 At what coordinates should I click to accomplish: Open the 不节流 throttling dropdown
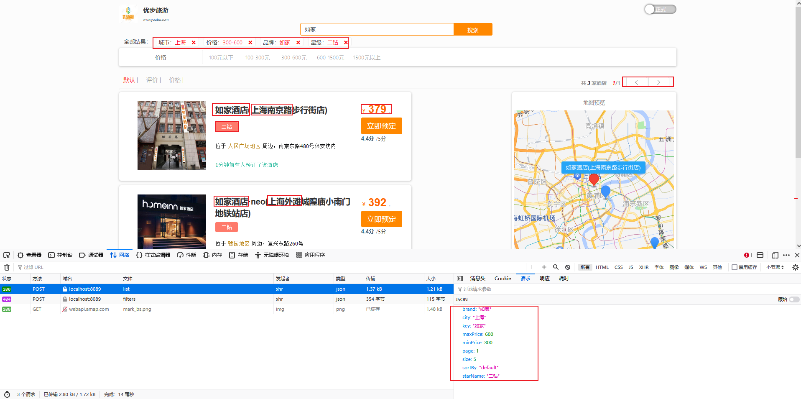[775, 267]
